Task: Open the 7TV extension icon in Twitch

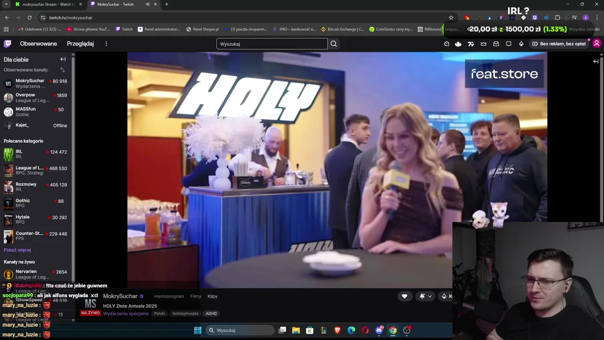Action: (x=471, y=44)
